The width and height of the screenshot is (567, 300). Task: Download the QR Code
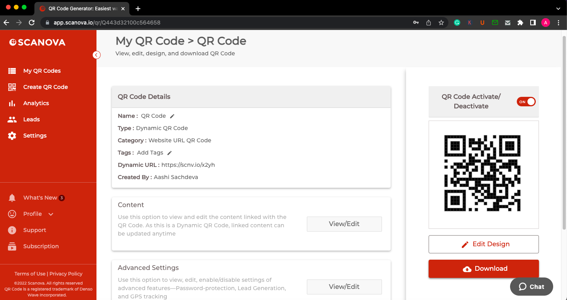[483, 268]
